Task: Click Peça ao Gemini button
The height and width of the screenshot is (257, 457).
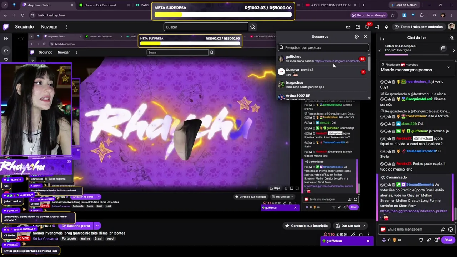Action: 404,5
